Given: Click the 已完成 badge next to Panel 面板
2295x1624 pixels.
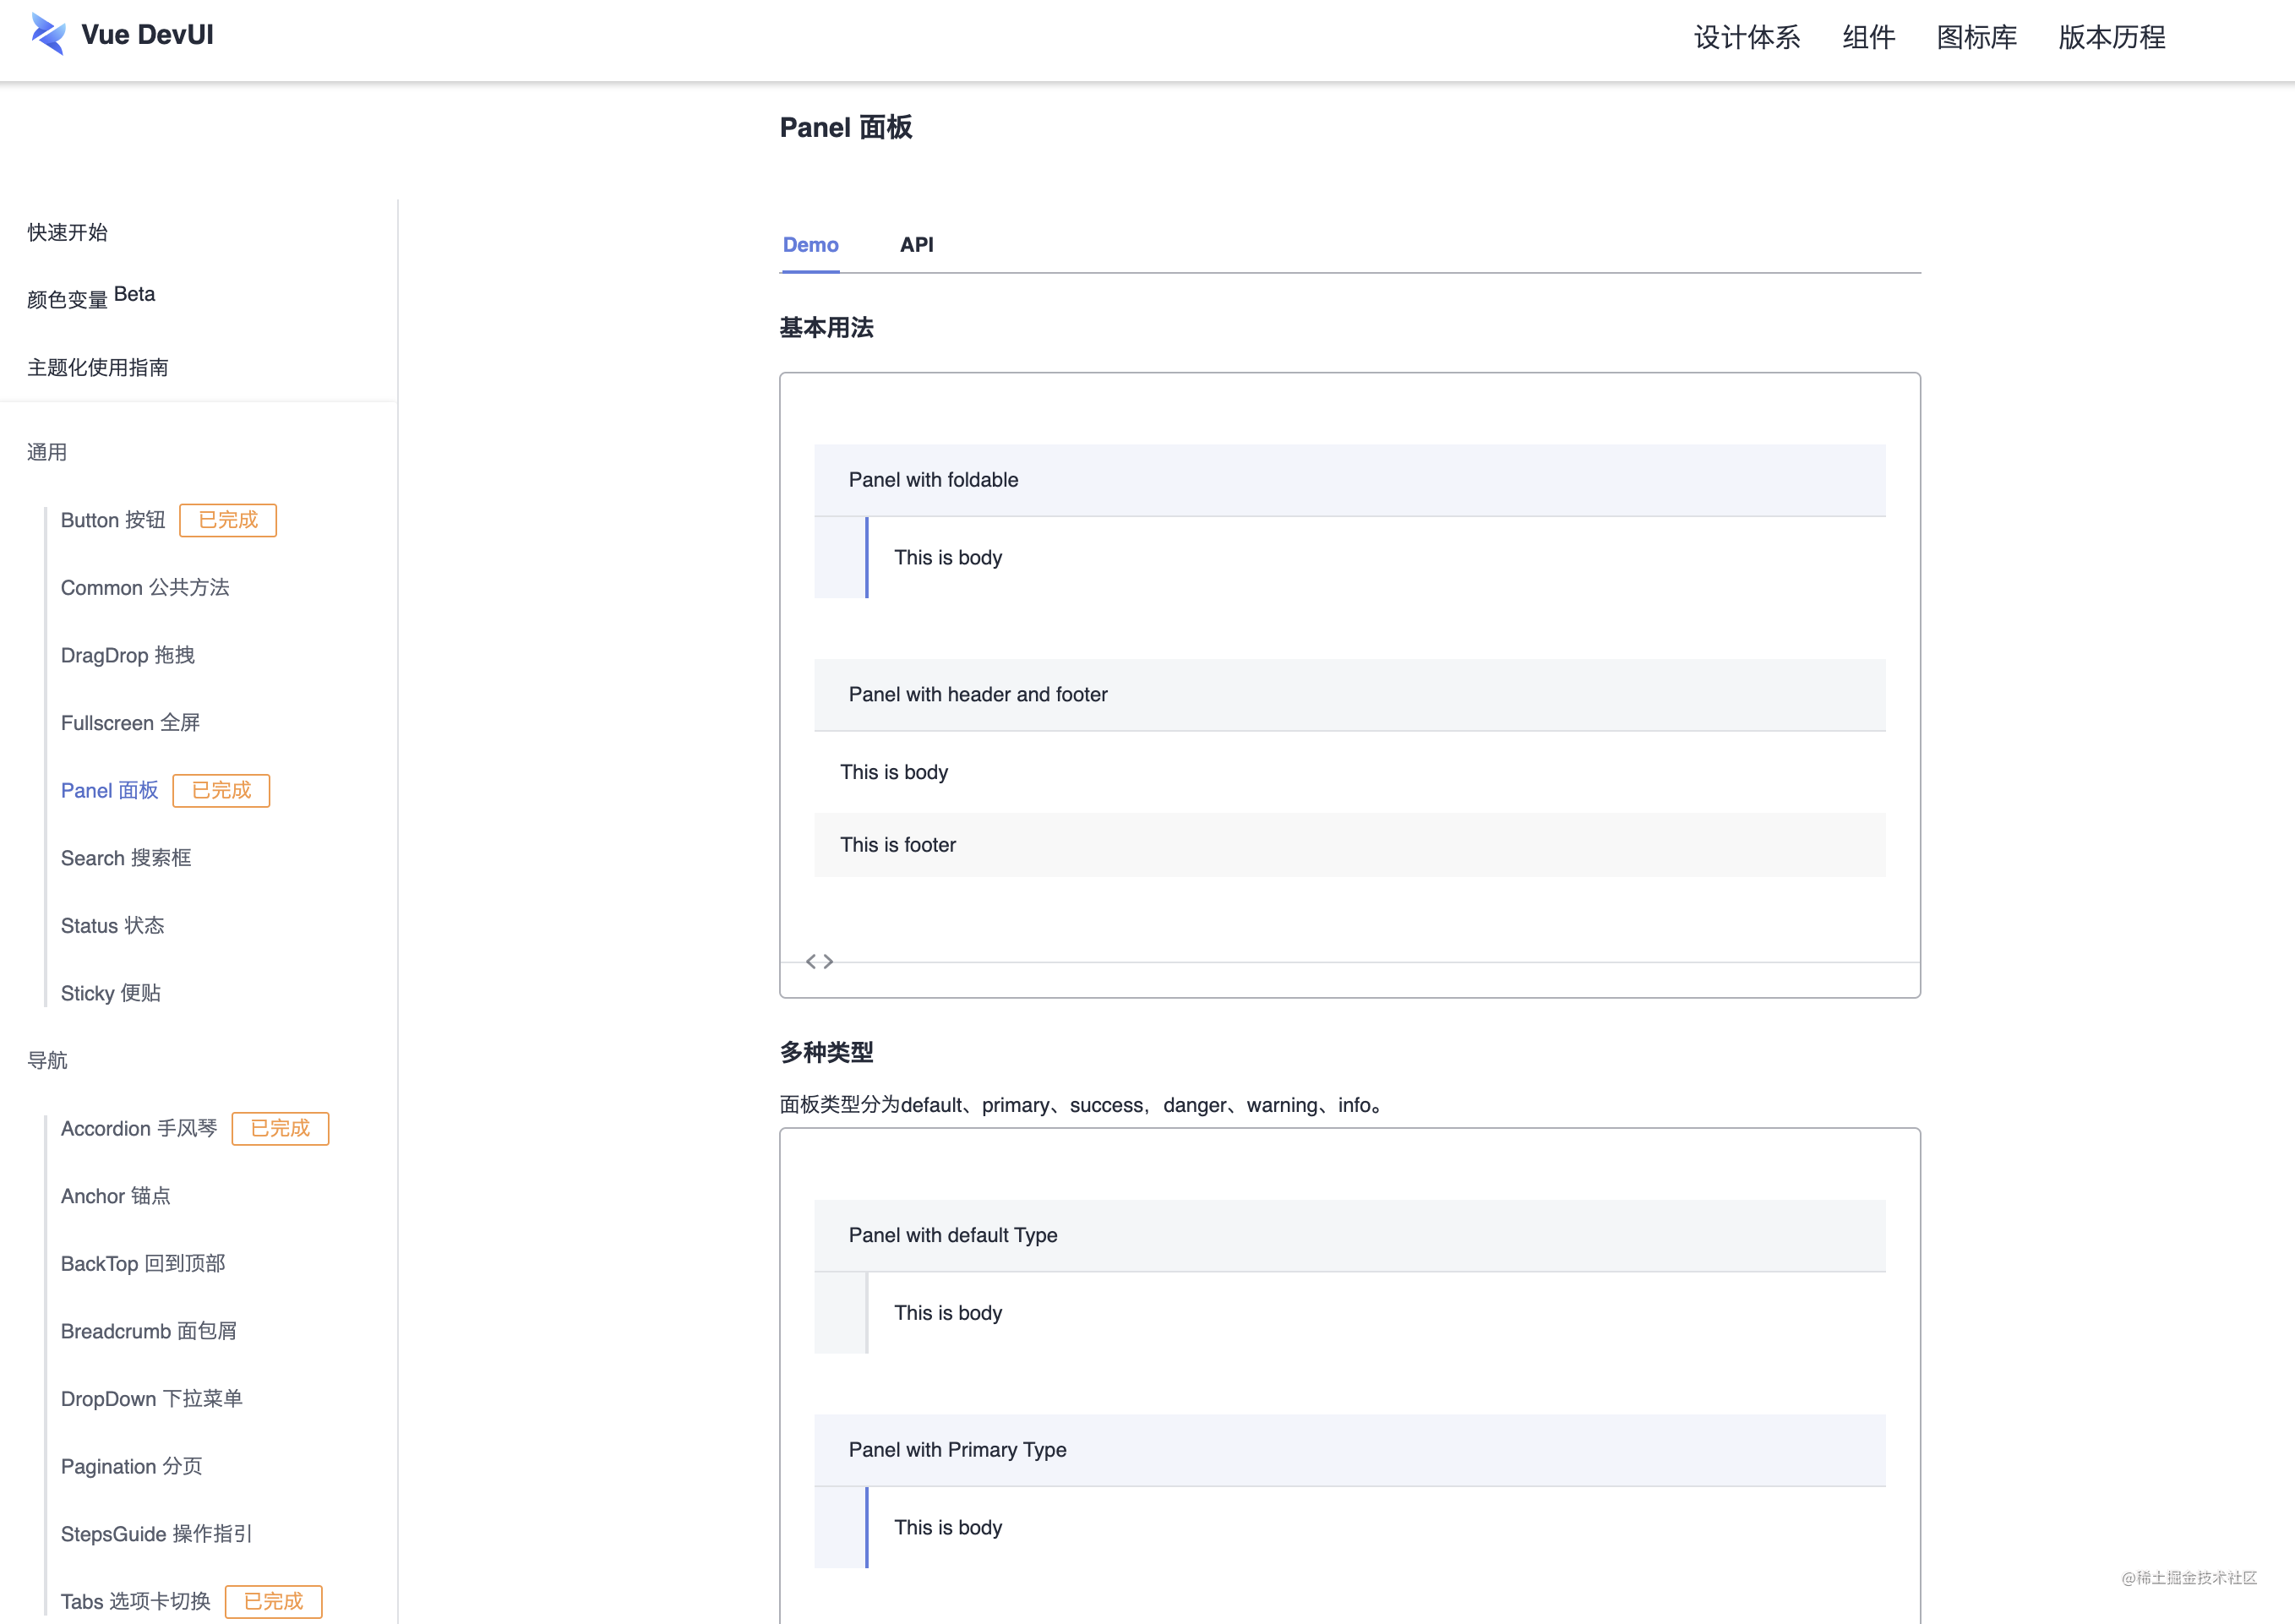Looking at the screenshot, I should coord(221,790).
